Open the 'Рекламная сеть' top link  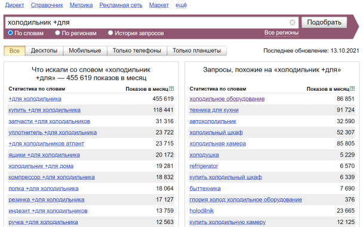coord(121,5)
